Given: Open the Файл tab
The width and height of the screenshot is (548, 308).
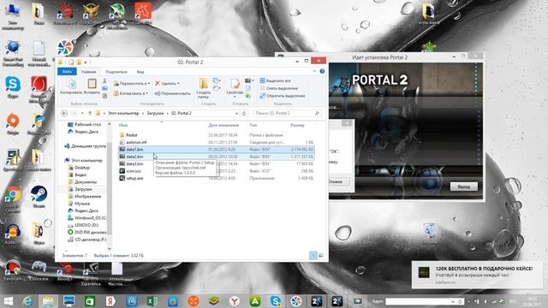Looking at the screenshot, I should [67, 71].
